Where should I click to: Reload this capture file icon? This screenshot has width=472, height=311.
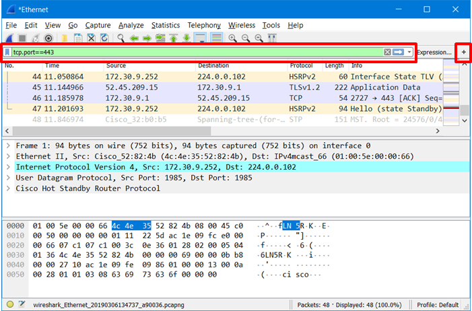104,38
